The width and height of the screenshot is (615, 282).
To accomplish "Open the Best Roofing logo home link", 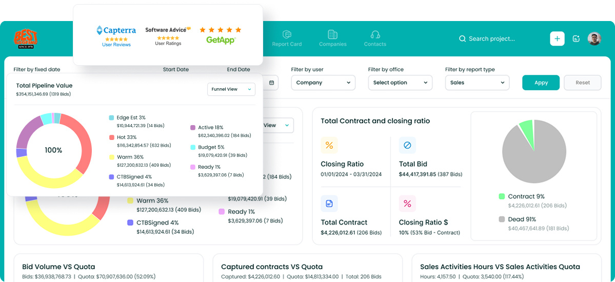I will [26, 39].
